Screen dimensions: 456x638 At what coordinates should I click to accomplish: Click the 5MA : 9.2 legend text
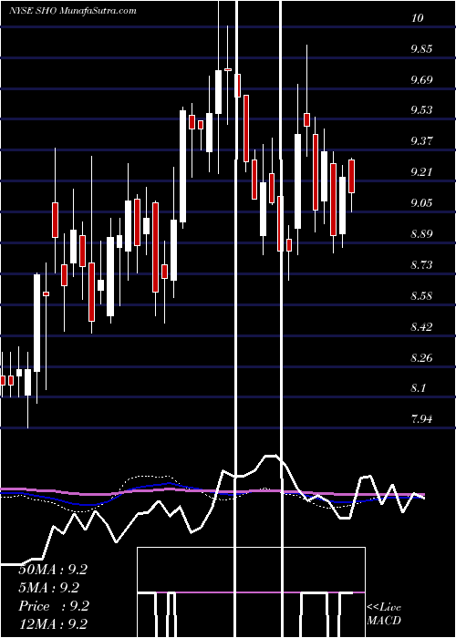[x=49, y=588]
